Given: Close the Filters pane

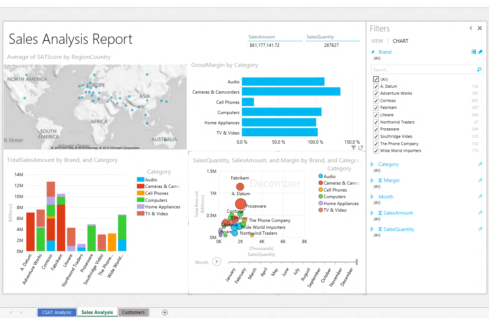Looking at the screenshot, I should click(x=480, y=28).
